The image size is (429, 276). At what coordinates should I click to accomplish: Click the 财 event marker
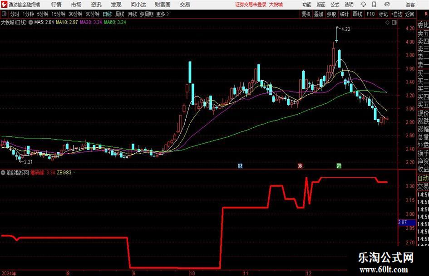pos(240,165)
